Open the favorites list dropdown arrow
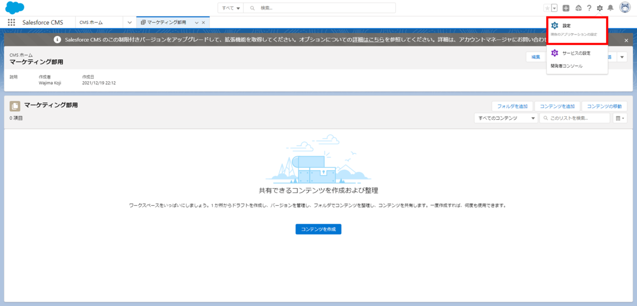 point(554,8)
